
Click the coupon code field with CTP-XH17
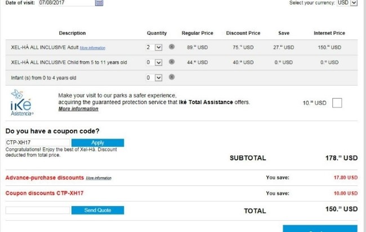38,142
